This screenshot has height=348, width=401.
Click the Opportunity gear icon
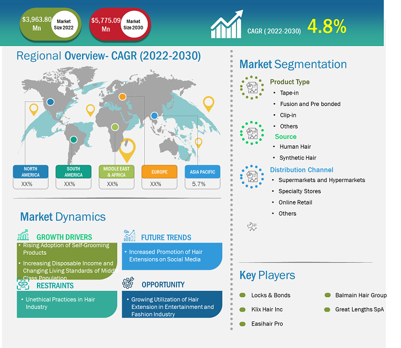tap(129, 284)
